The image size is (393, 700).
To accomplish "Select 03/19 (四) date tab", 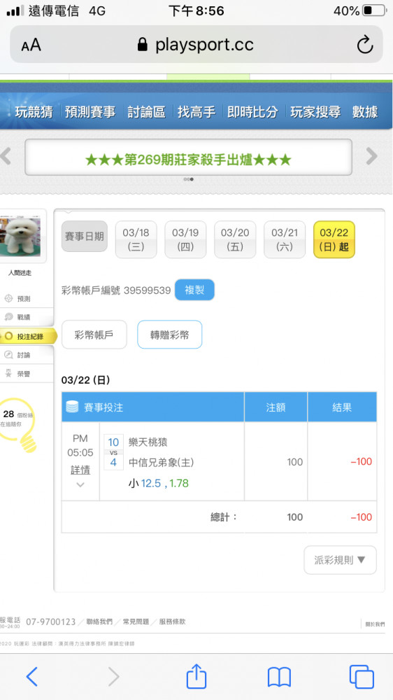I will pos(185,239).
